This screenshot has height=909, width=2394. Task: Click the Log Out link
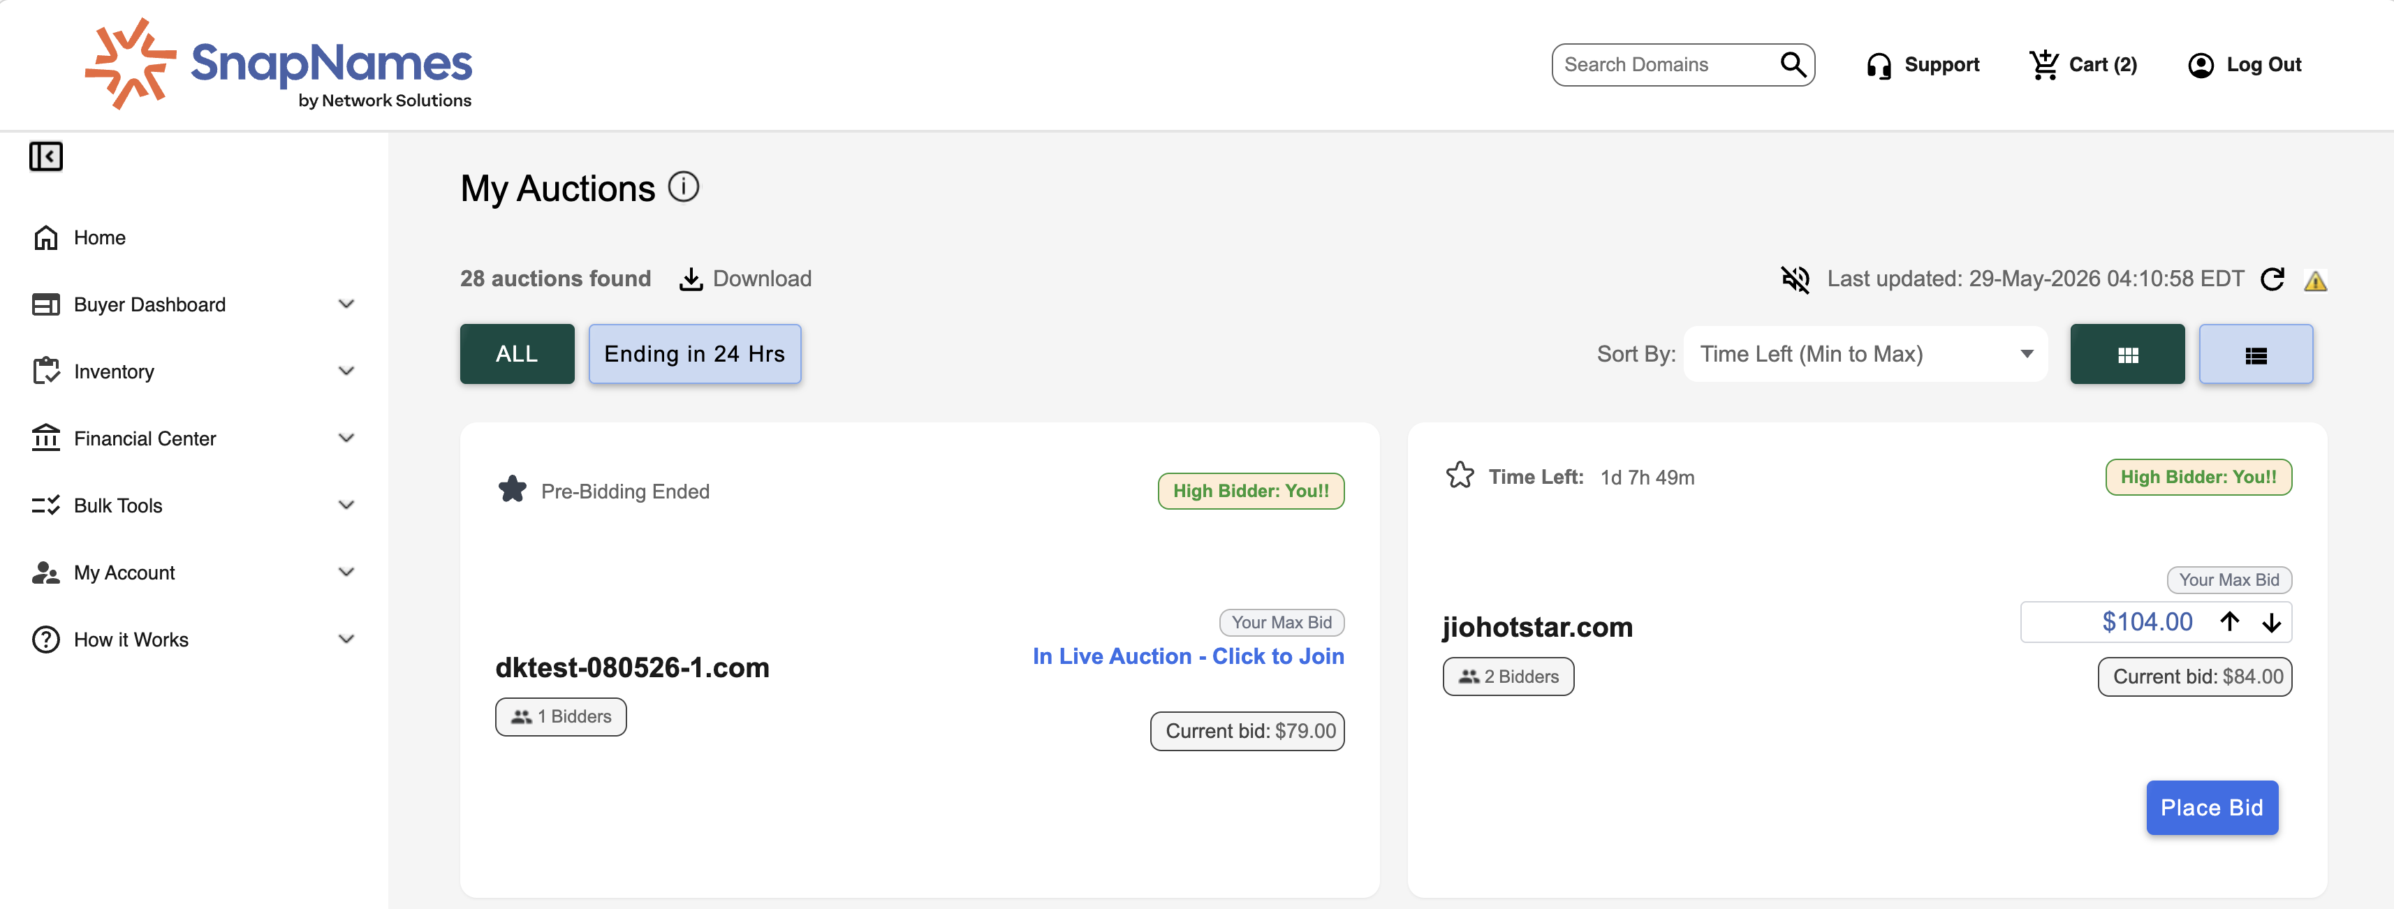pyautogui.click(x=2263, y=65)
